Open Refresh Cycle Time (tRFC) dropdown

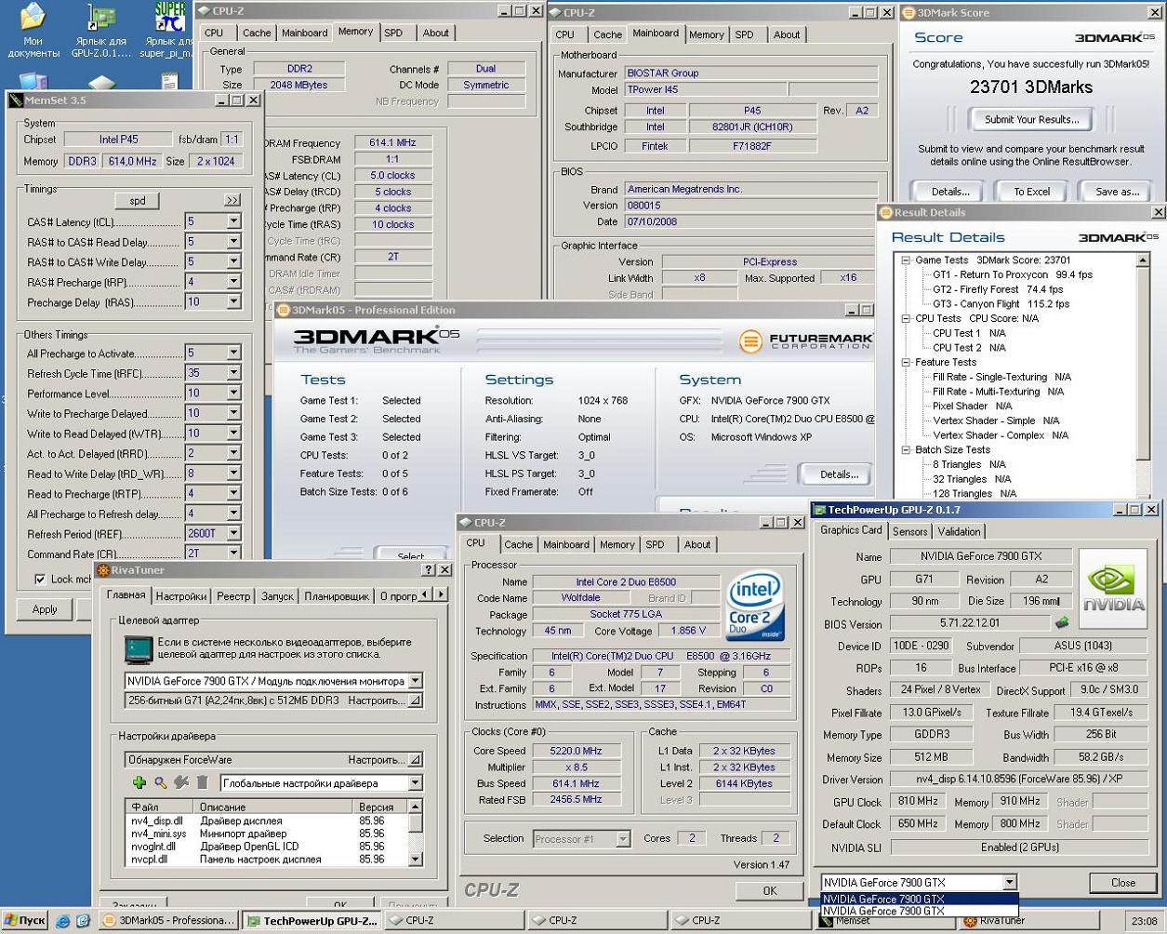[x=233, y=373]
